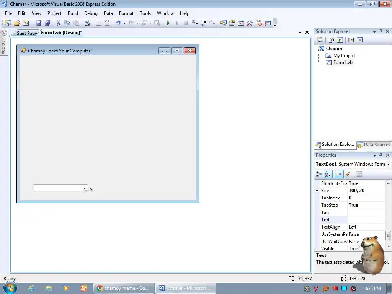Click the Stop Debugging square icon

pos(186,23)
